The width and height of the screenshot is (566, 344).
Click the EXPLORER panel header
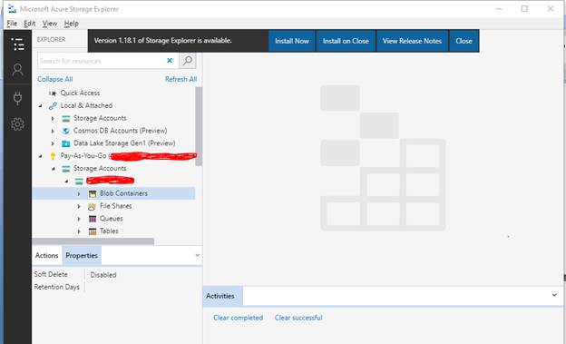(52, 39)
